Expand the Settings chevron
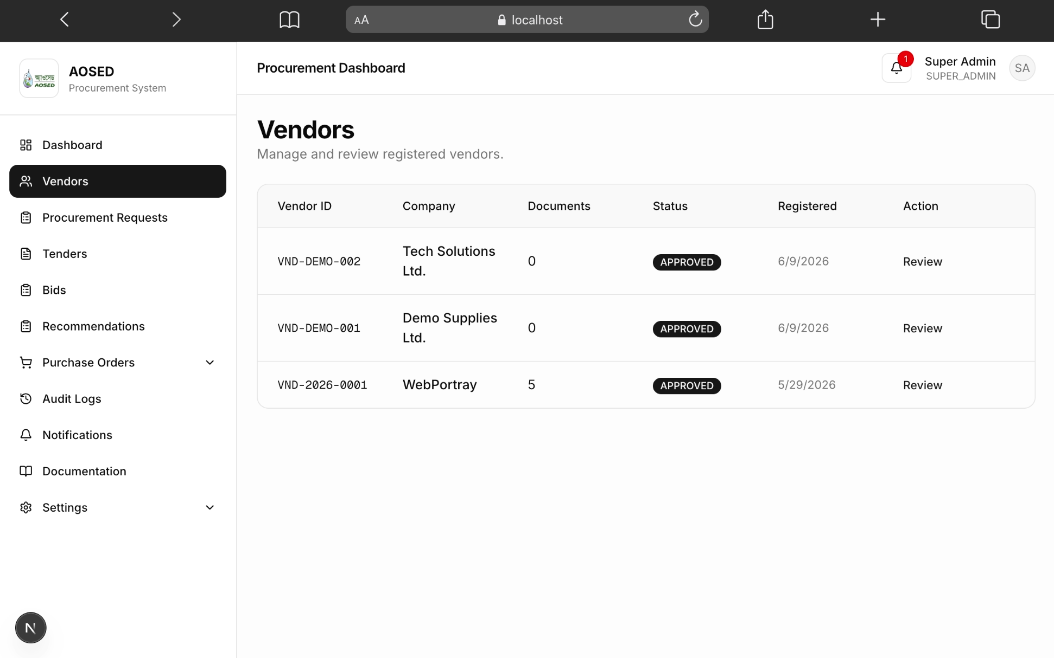1054x658 pixels. coord(209,507)
